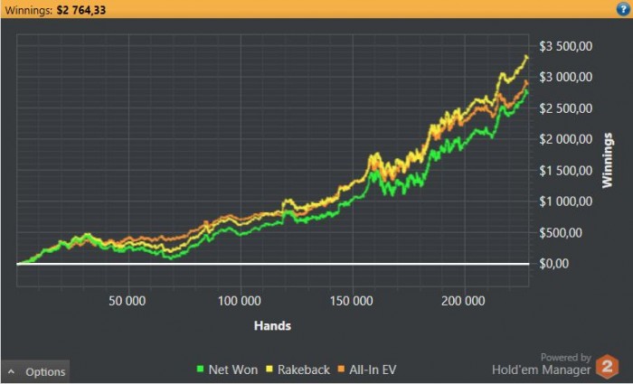Click the $2 000,00 axis label

[x=565, y=139]
